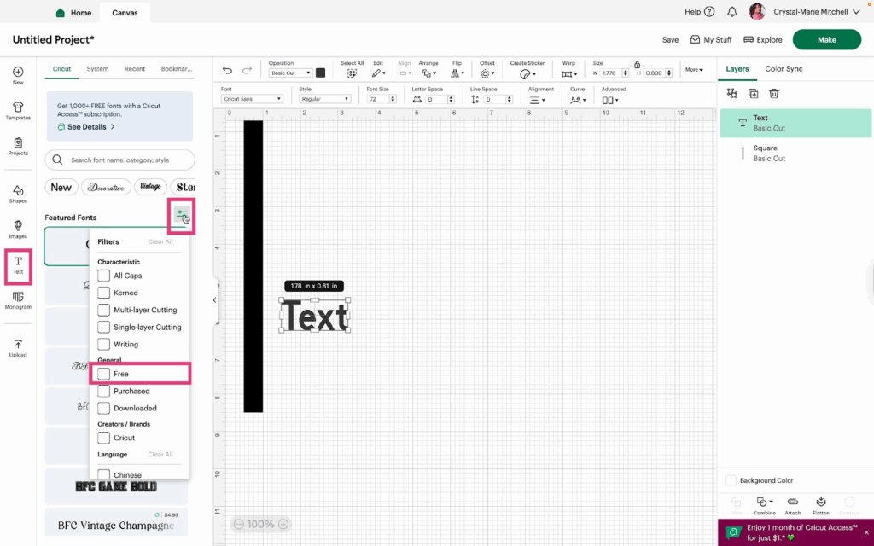The image size is (874, 546).
Task: Open the Style Regular dropdown
Action: click(x=324, y=99)
